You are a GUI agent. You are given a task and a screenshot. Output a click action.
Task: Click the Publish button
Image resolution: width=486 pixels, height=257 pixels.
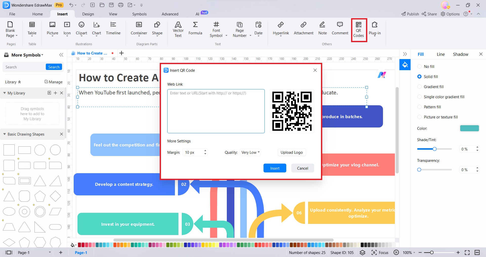[410, 14]
